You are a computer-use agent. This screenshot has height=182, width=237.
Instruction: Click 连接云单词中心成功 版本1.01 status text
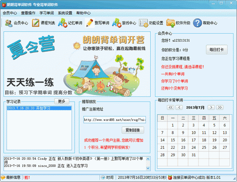click(x=197, y=178)
